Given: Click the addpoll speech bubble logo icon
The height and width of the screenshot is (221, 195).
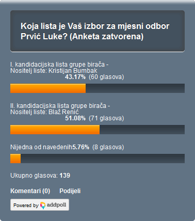Looking at the screenshot, I should point(43,206).
